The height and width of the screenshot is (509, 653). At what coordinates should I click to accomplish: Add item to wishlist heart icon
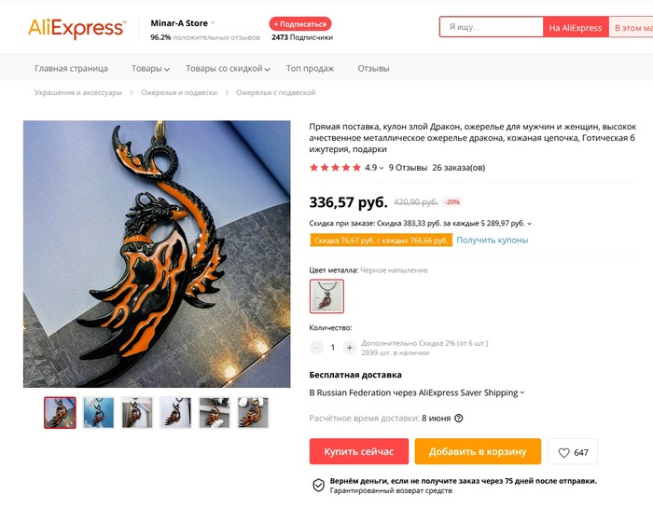(x=563, y=452)
